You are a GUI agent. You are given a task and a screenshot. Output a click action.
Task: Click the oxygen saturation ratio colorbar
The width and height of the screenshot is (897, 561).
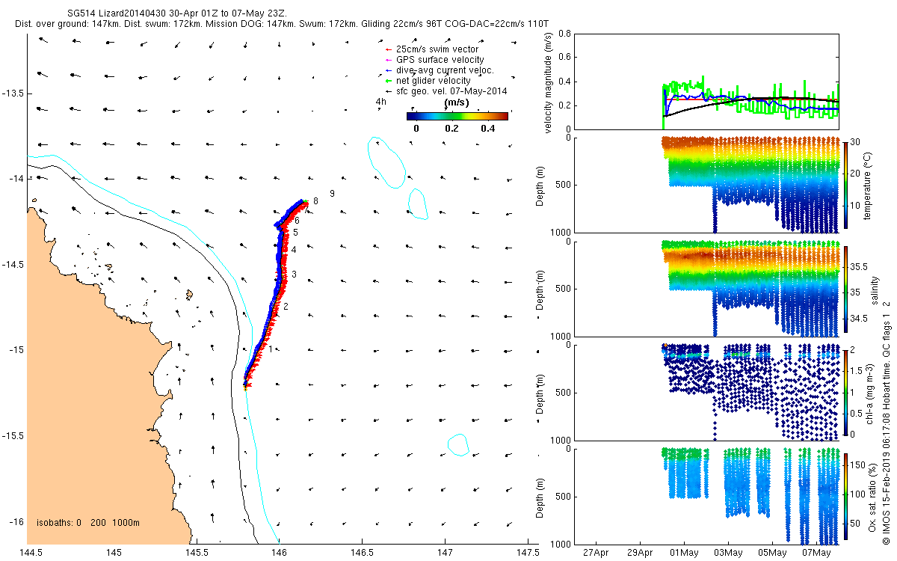(845, 496)
